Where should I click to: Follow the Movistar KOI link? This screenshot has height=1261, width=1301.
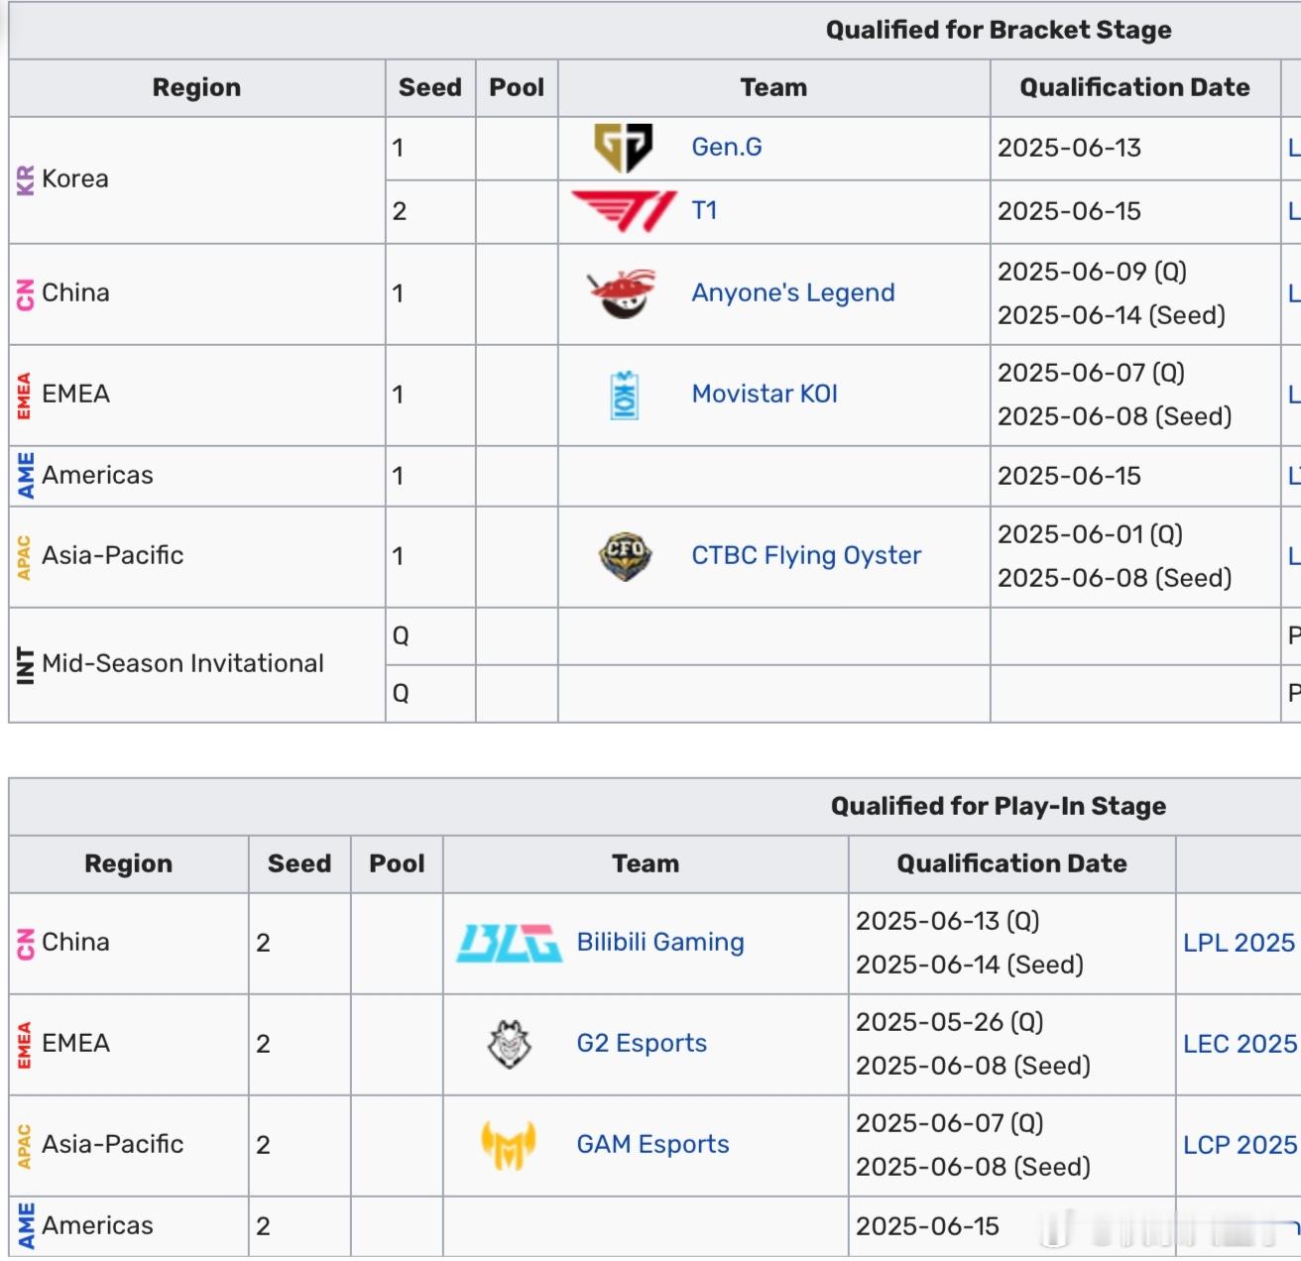tap(765, 394)
